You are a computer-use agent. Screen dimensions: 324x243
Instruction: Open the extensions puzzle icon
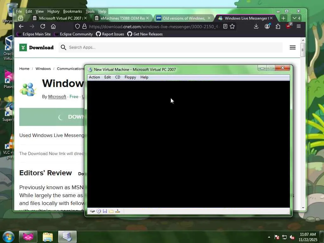278,26
